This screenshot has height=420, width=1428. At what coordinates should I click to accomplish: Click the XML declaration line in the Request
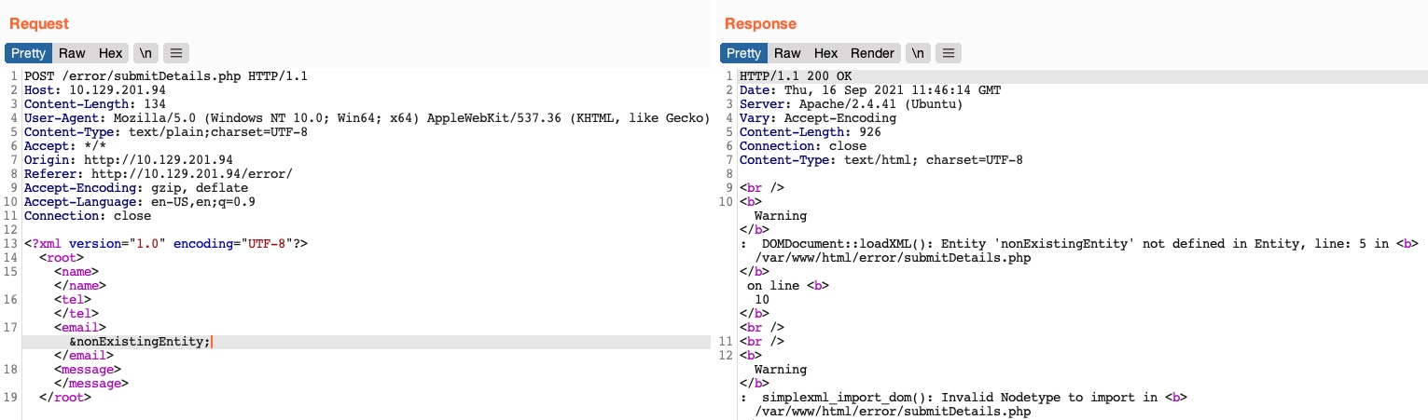click(x=165, y=244)
